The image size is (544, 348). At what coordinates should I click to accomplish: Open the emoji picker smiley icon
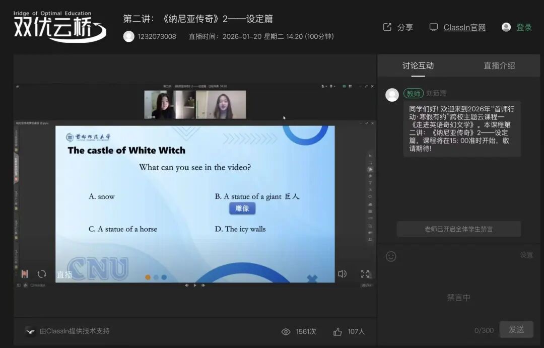point(391,256)
